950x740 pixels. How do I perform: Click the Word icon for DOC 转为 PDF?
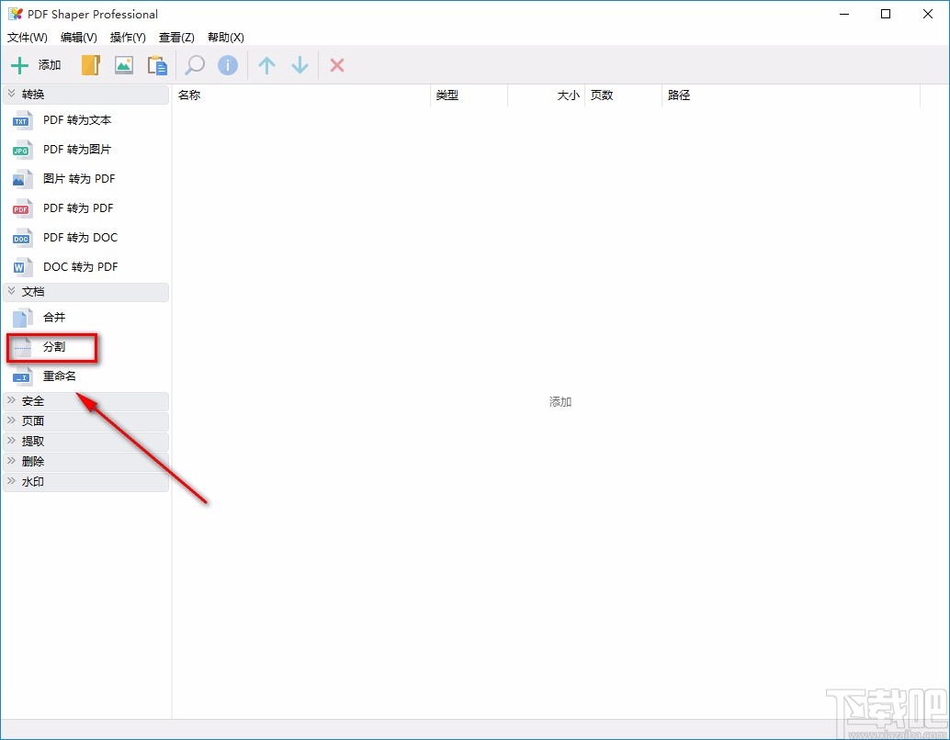22,267
